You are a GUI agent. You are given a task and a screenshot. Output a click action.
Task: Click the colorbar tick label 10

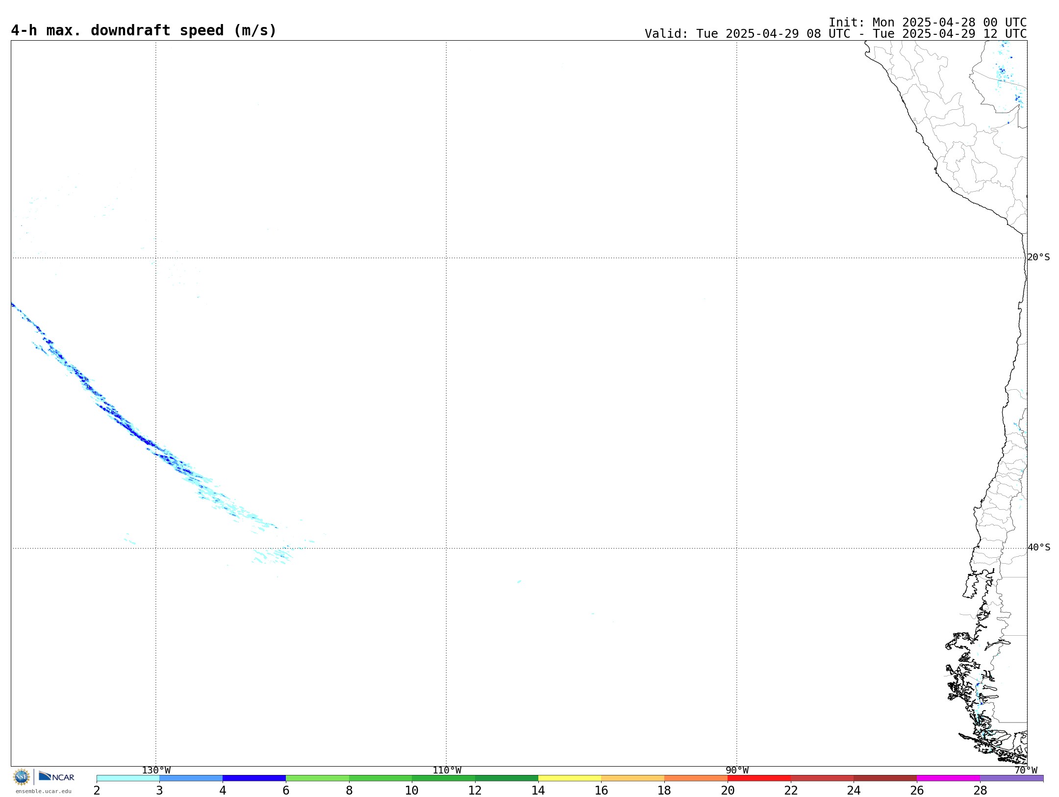(x=412, y=790)
